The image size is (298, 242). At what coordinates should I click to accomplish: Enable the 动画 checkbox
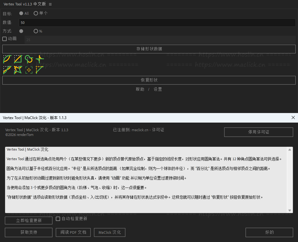coord(4,39)
